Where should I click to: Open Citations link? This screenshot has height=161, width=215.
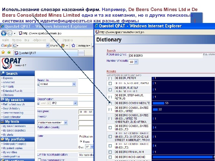[x=8, y=95]
